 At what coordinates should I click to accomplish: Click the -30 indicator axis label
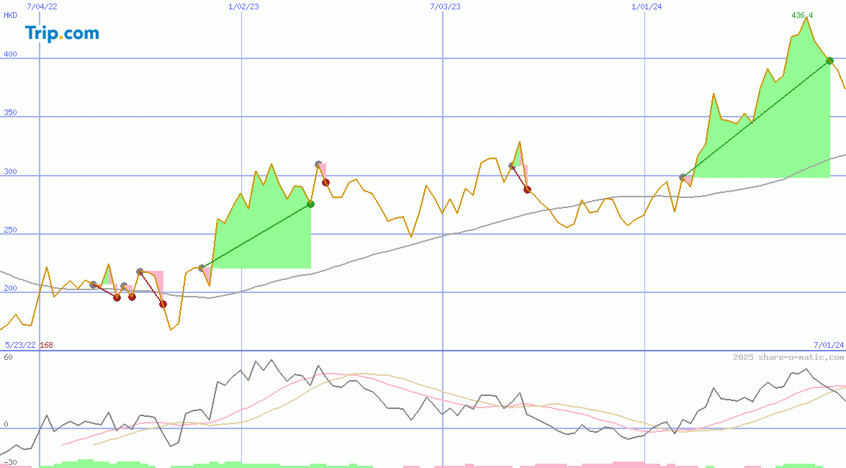[x=10, y=463]
